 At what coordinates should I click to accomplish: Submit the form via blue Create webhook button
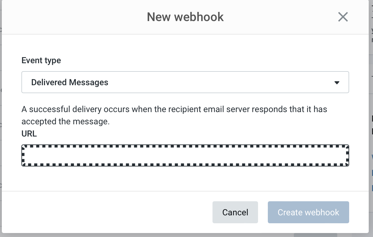tap(308, 212)
